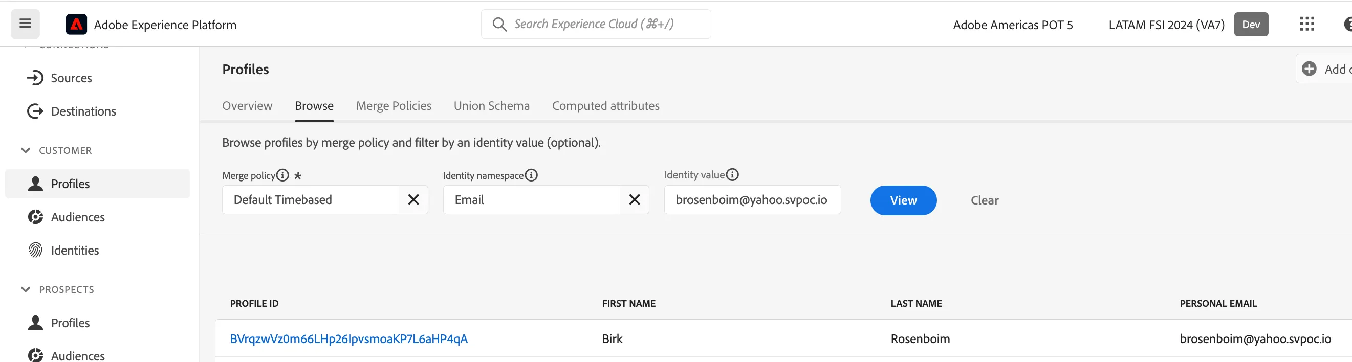Click the Prospects Profiles person icon
Screen dimensions: 1352x362
pos(35,323)
